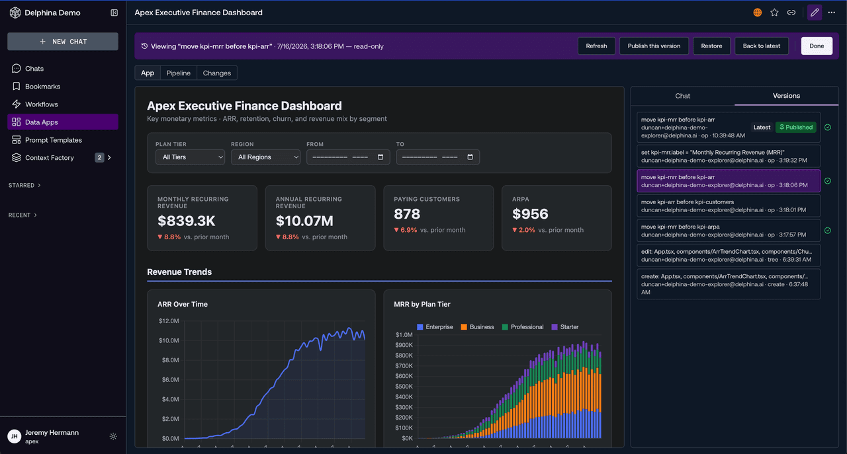Select the create: App.tsx version entry
The width and height of the screenshot is (847, 454).
pos(729,284)
